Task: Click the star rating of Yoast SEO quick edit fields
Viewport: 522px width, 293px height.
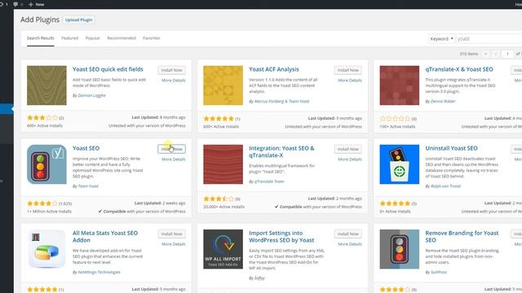Action: (42, 117)
